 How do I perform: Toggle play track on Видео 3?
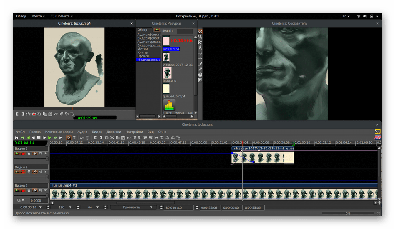point(17,153)
